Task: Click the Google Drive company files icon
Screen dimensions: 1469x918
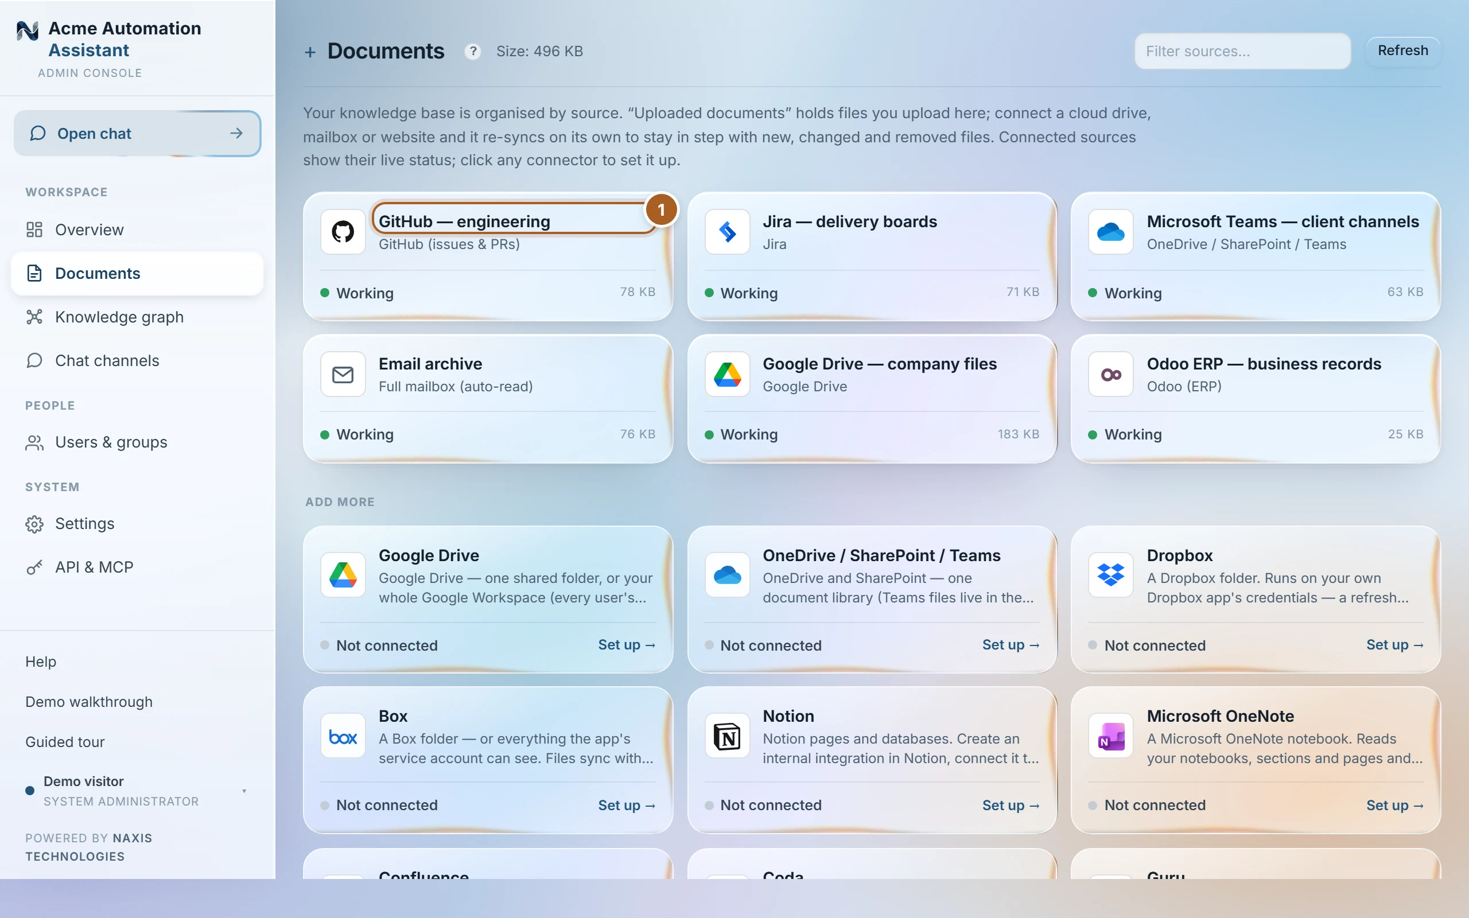Action: click(x=727, y=375)
